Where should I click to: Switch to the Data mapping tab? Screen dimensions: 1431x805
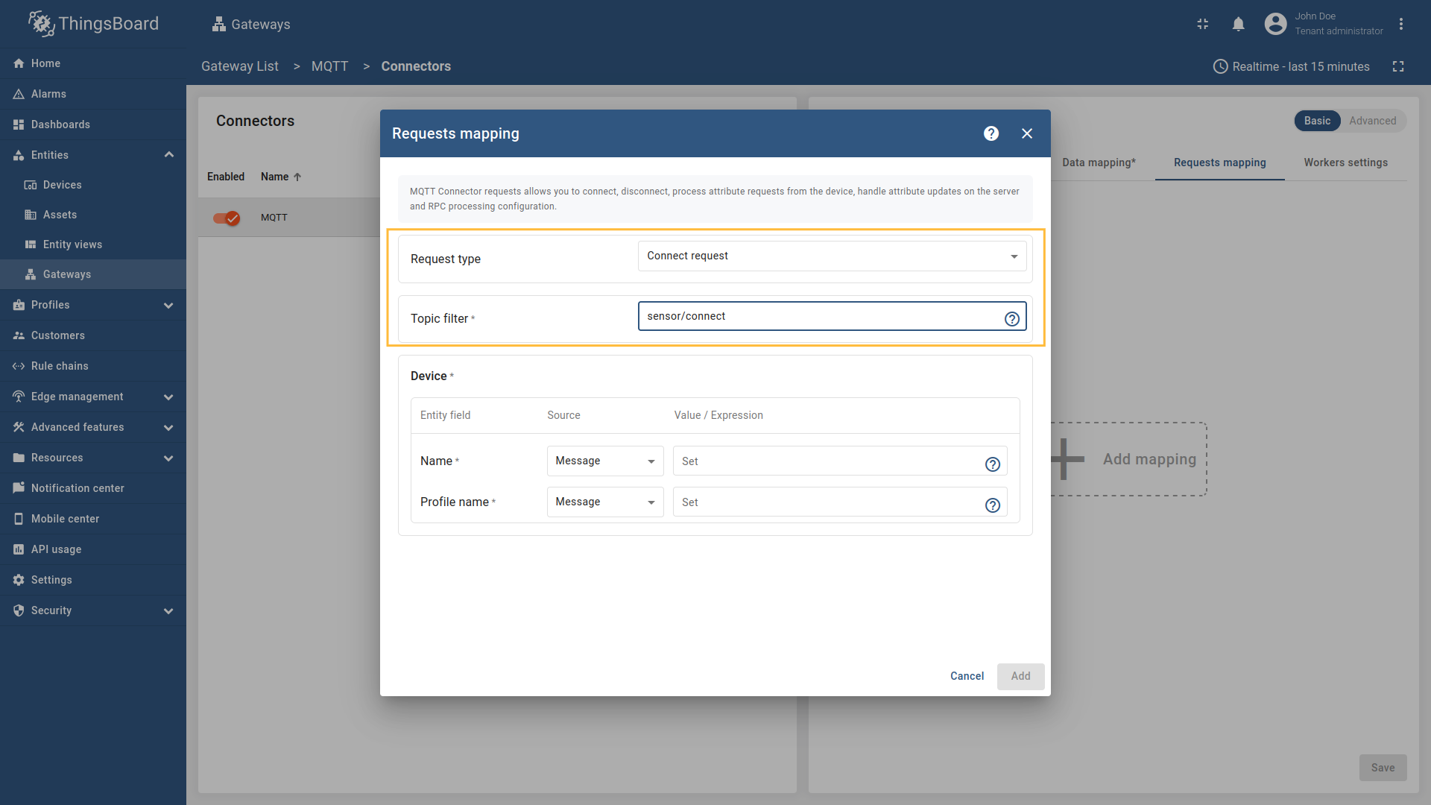click(x=1099, y=162)
